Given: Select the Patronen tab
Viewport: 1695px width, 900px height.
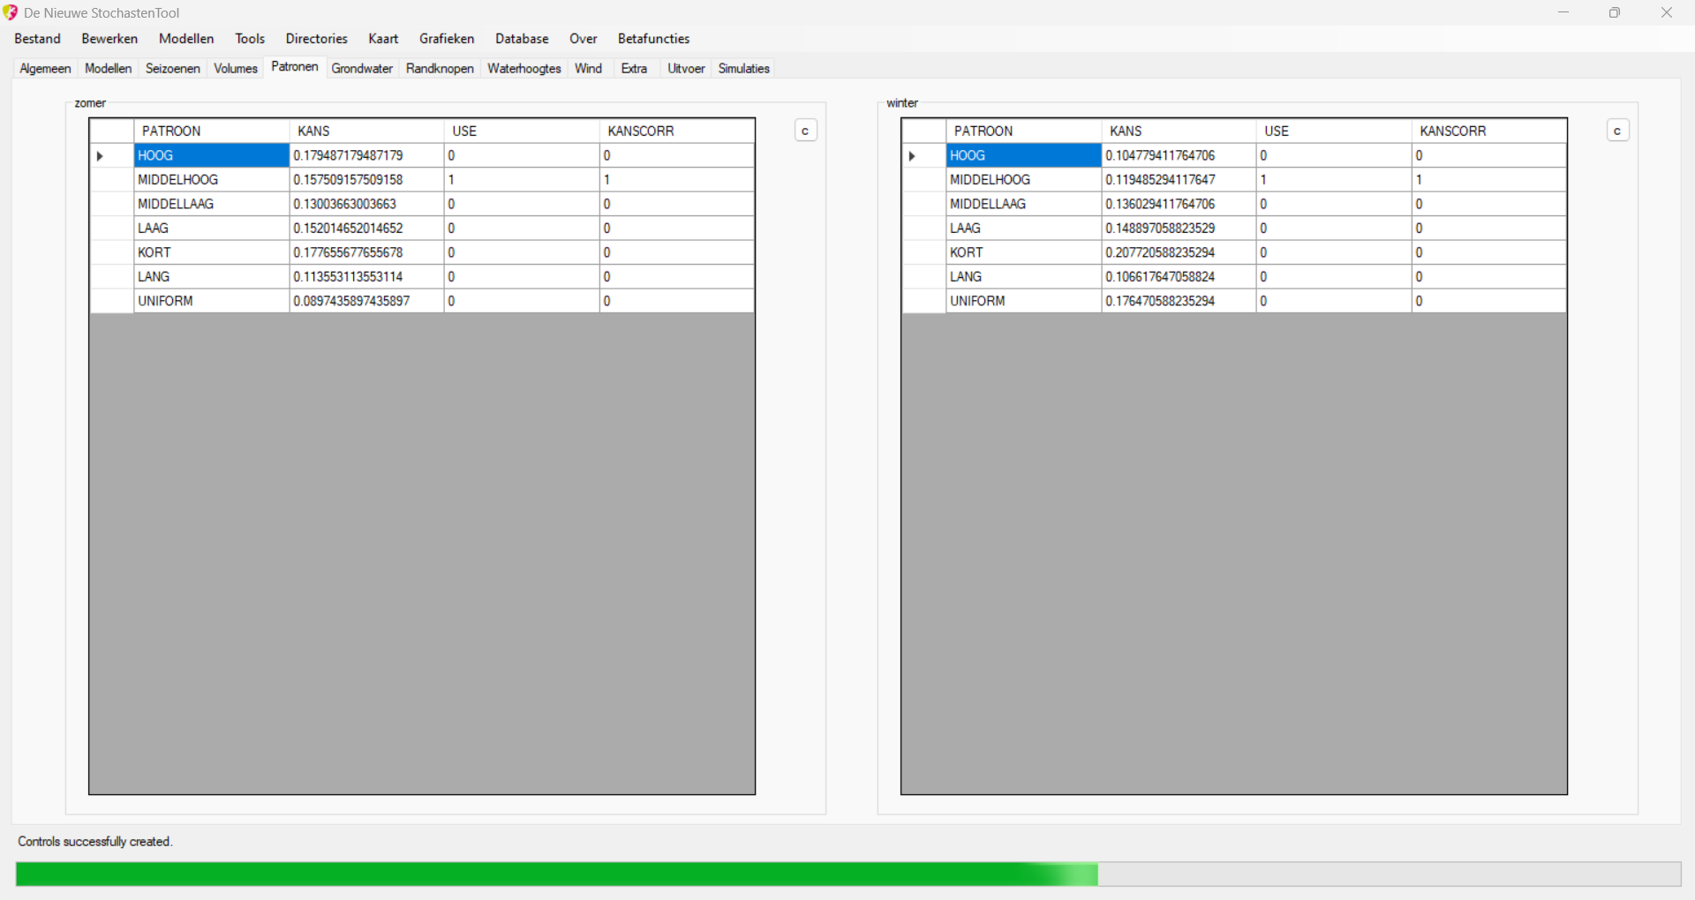Looking at the screenshot, I should coord(295,67).
